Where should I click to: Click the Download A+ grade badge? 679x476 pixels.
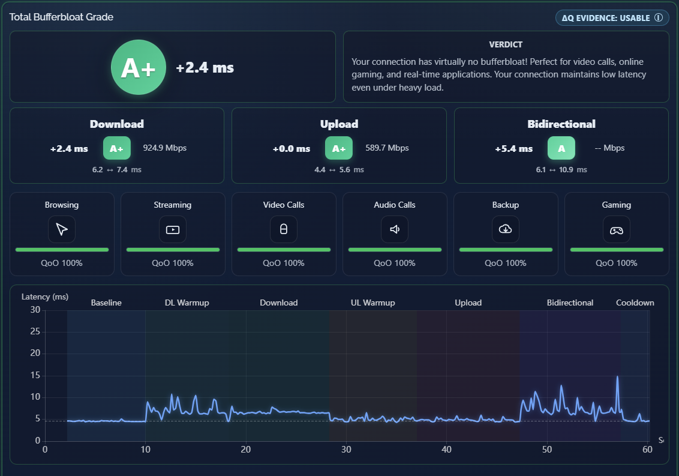click(116, 148)
